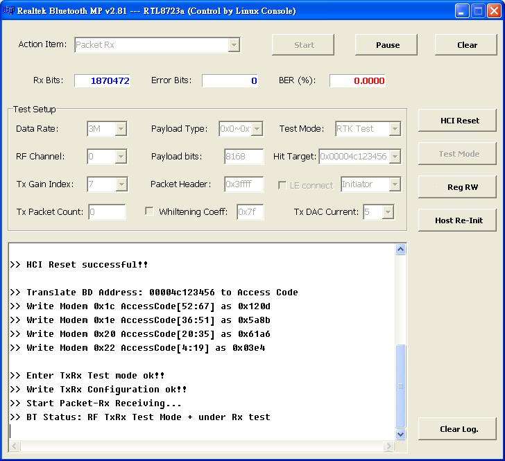
Task: Click the Error Bits value field
Action: point(230,80)
